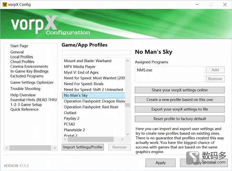This screenshot has height=171, width=232.
Task: Select Operation Flashpoint: Red River profile
Action: 94,107
